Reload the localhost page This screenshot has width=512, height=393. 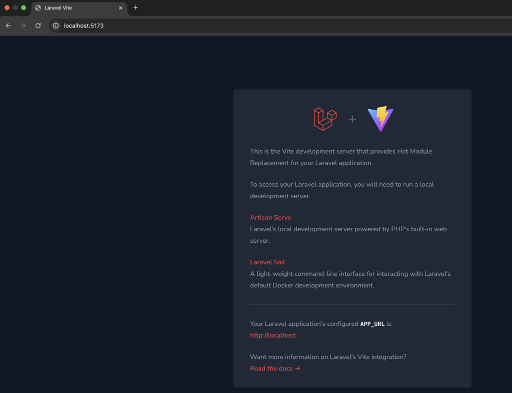coord(38,26)
